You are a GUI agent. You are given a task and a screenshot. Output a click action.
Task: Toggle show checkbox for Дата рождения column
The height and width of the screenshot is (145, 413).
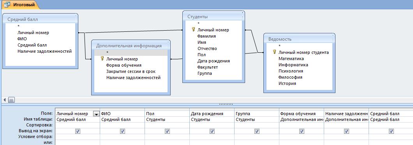(212, 131)
